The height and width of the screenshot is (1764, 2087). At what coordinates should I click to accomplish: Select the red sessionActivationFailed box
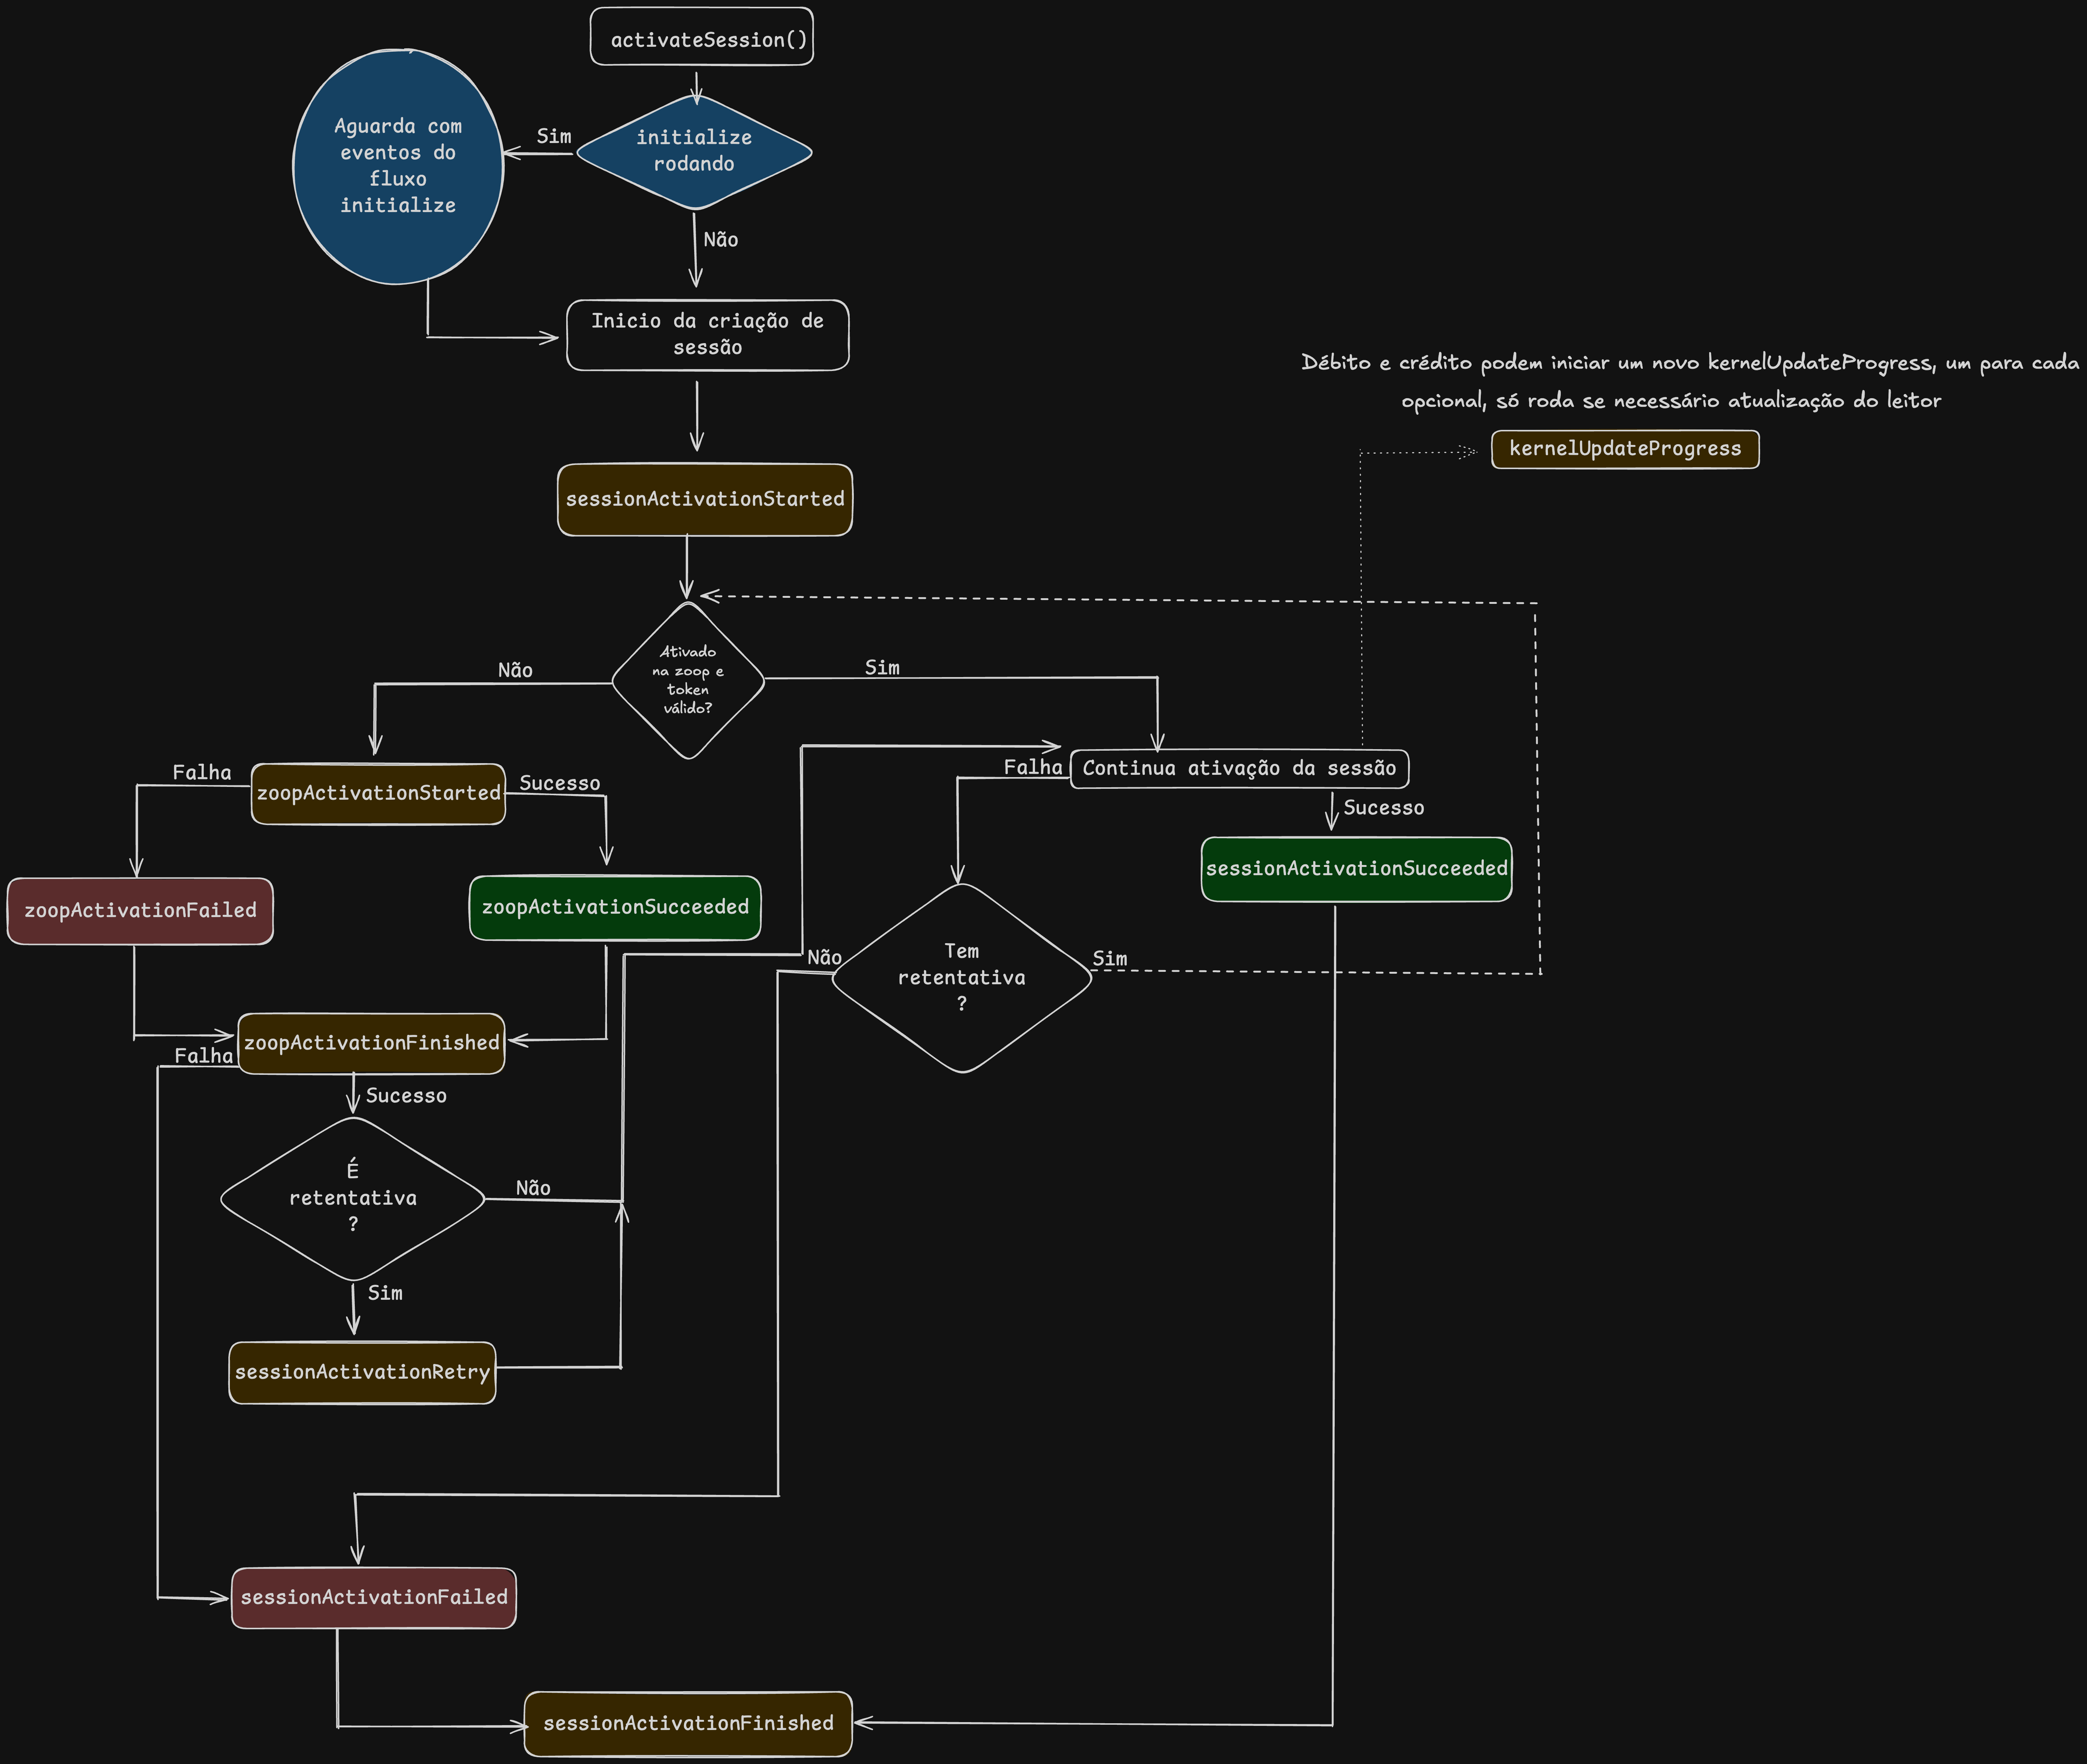[x=374, y=1598]
